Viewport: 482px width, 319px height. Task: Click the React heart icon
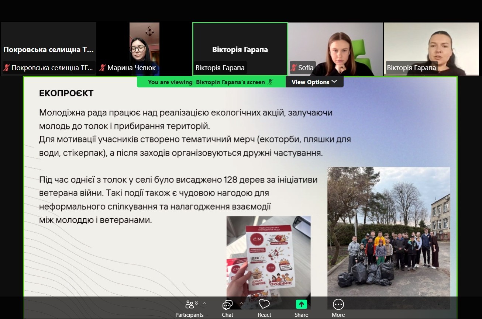(264, 304)
